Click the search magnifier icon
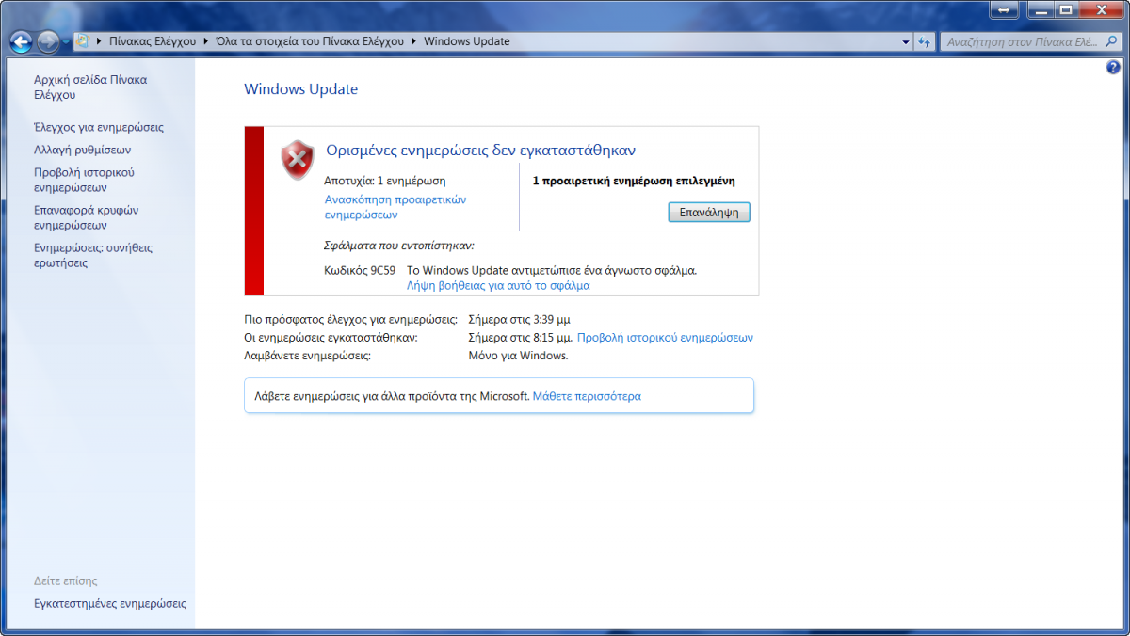Image resolution: width=1130 pixels, height=636 pixels. coord(1112,42)
